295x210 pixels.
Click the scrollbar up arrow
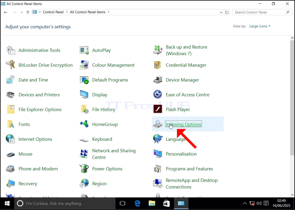click(292, 38)
